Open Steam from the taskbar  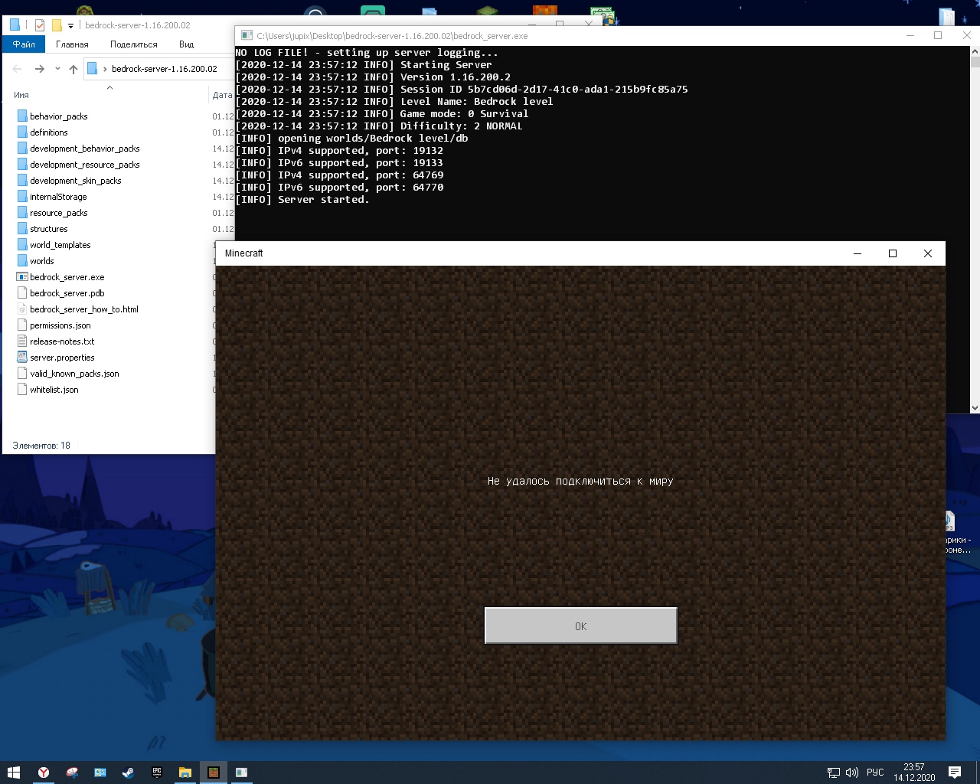pyautogui.click(x=129, y=773)
